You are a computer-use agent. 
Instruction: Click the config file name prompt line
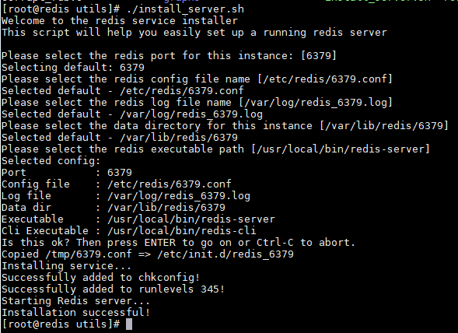coord(197,79)
